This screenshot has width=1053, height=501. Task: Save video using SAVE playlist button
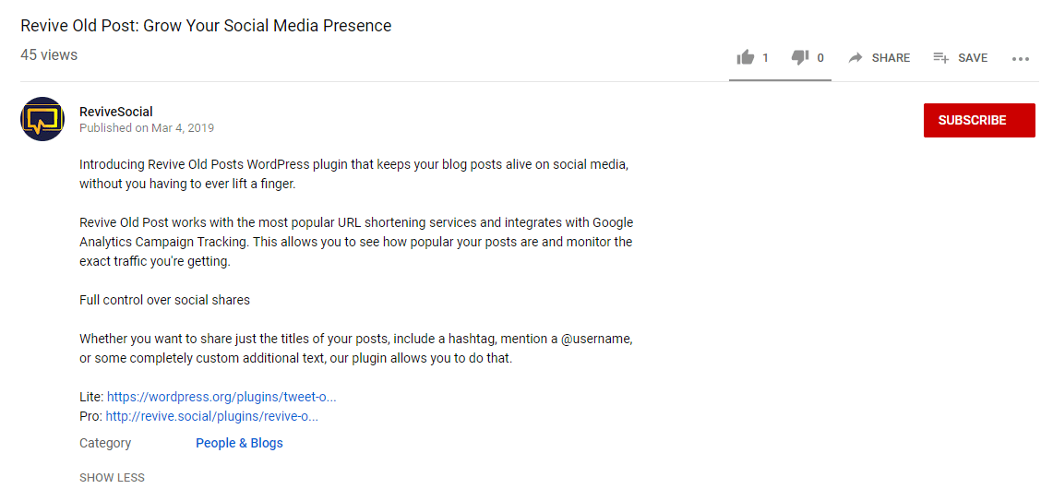[961, 58]
